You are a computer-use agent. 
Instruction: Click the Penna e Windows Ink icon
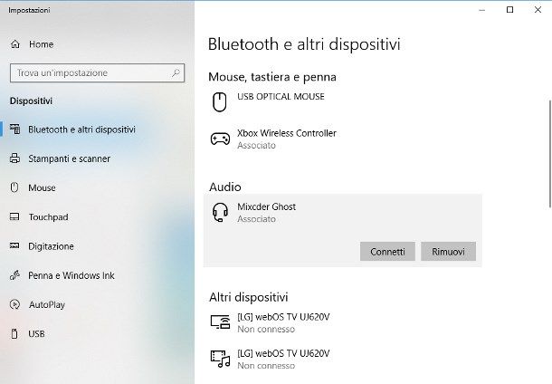pyautogui.click(x=14, y=275)
